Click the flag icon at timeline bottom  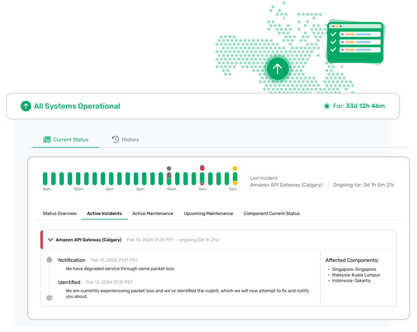coord(50,298)
